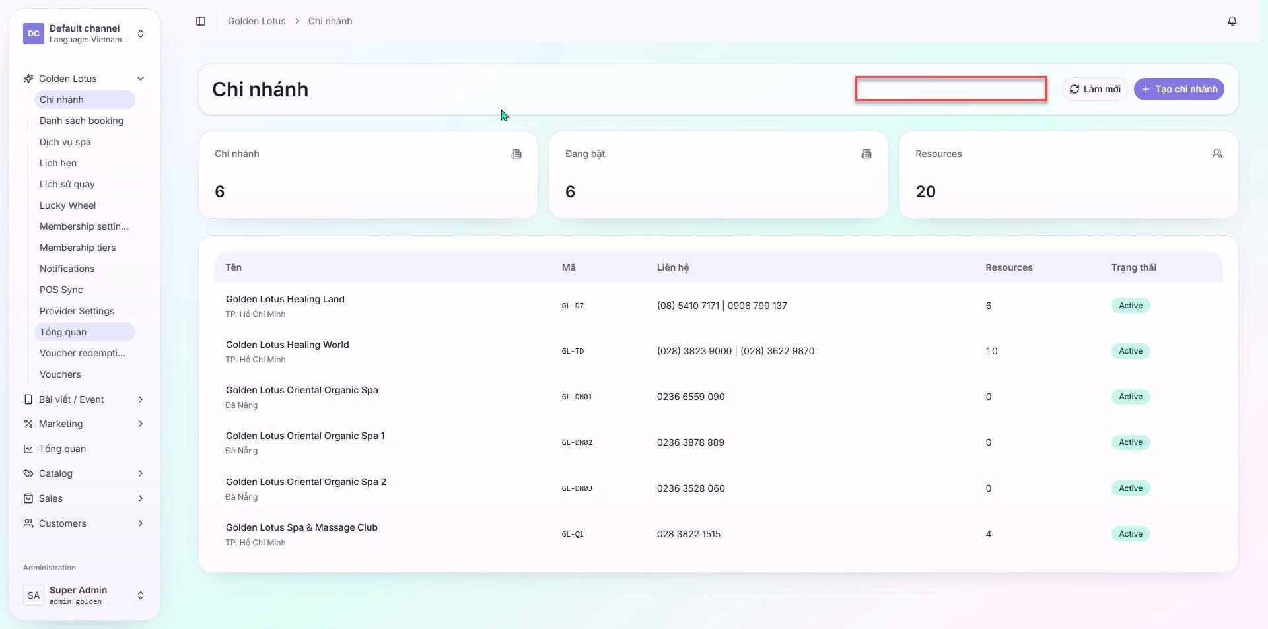The width and height of the screenshot is (1268, 629).
Task: Open Provider Settings
Action: [x=85, y=311]
